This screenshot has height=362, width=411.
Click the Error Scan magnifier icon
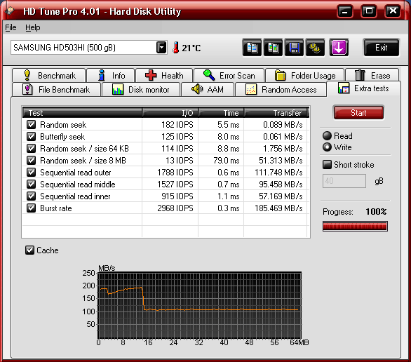(x=209, y=75)
